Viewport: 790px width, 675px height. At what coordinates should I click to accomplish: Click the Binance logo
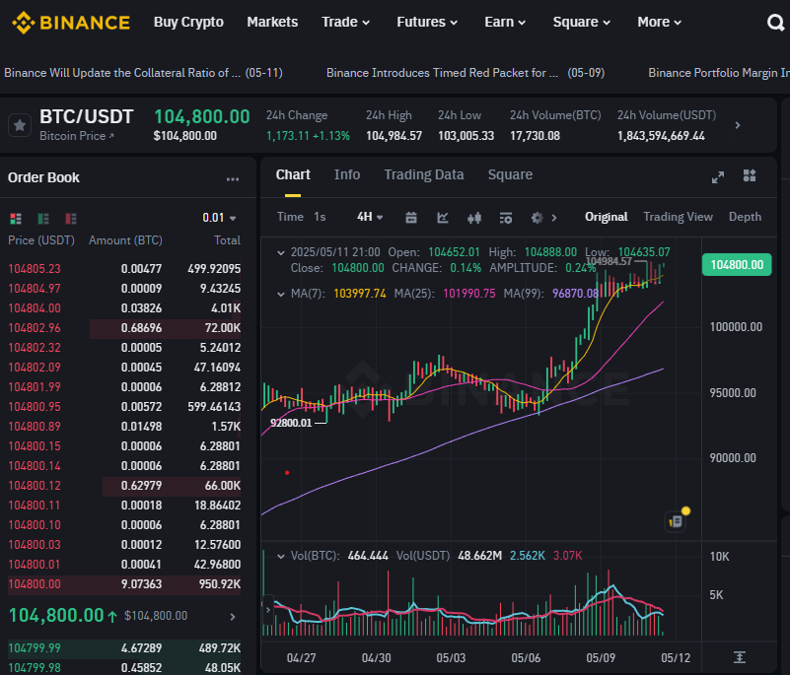pos(71,23)
